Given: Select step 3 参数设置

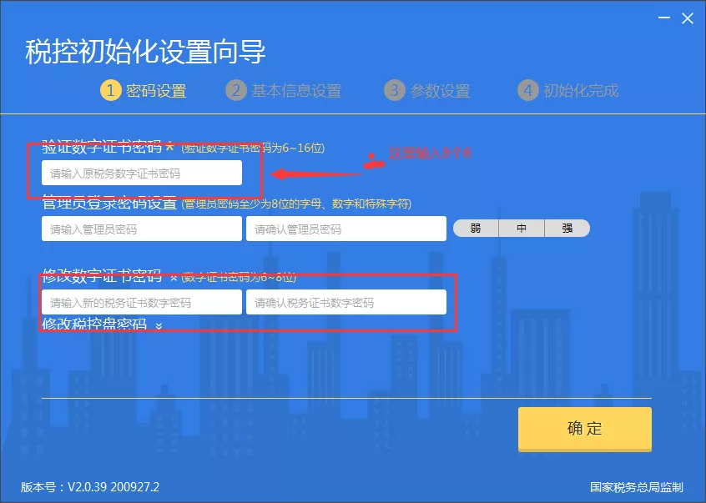Looking at the screenshot, I should pos(426,90).
